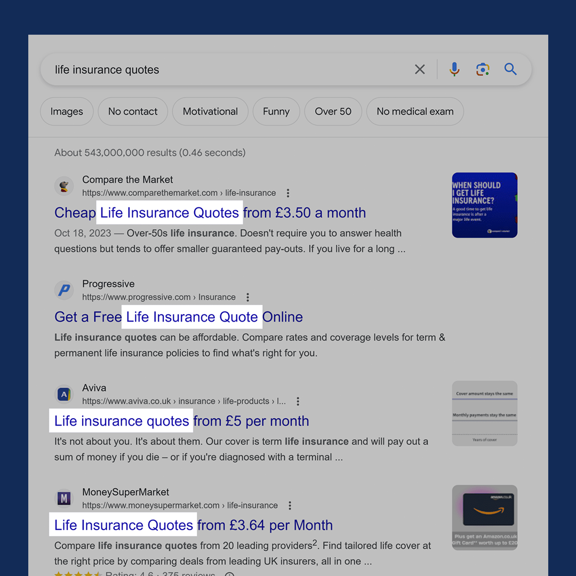The image size is (576, 576).
Task: Click the MoneySuperMarket site favicon
Action: 64,498
